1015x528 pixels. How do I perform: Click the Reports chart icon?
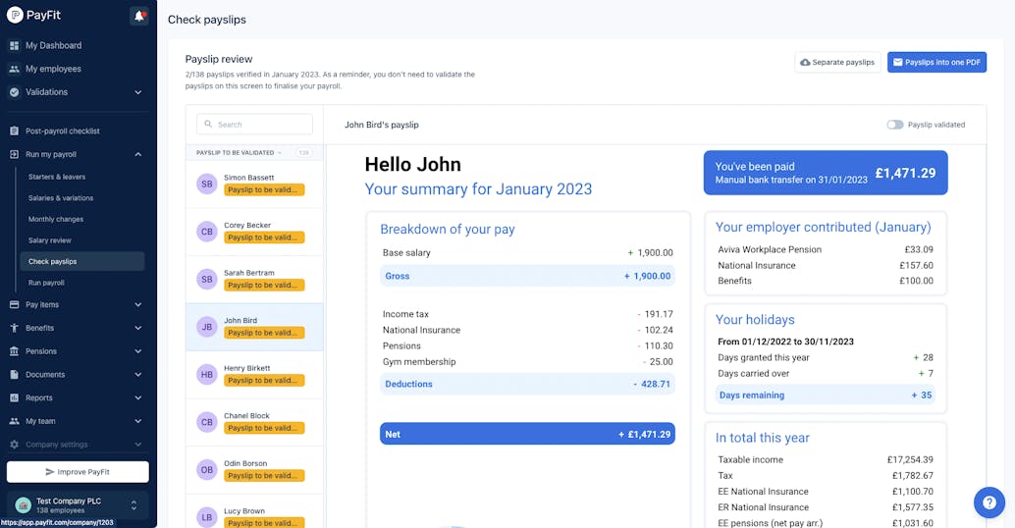click(x=15, y=397)
